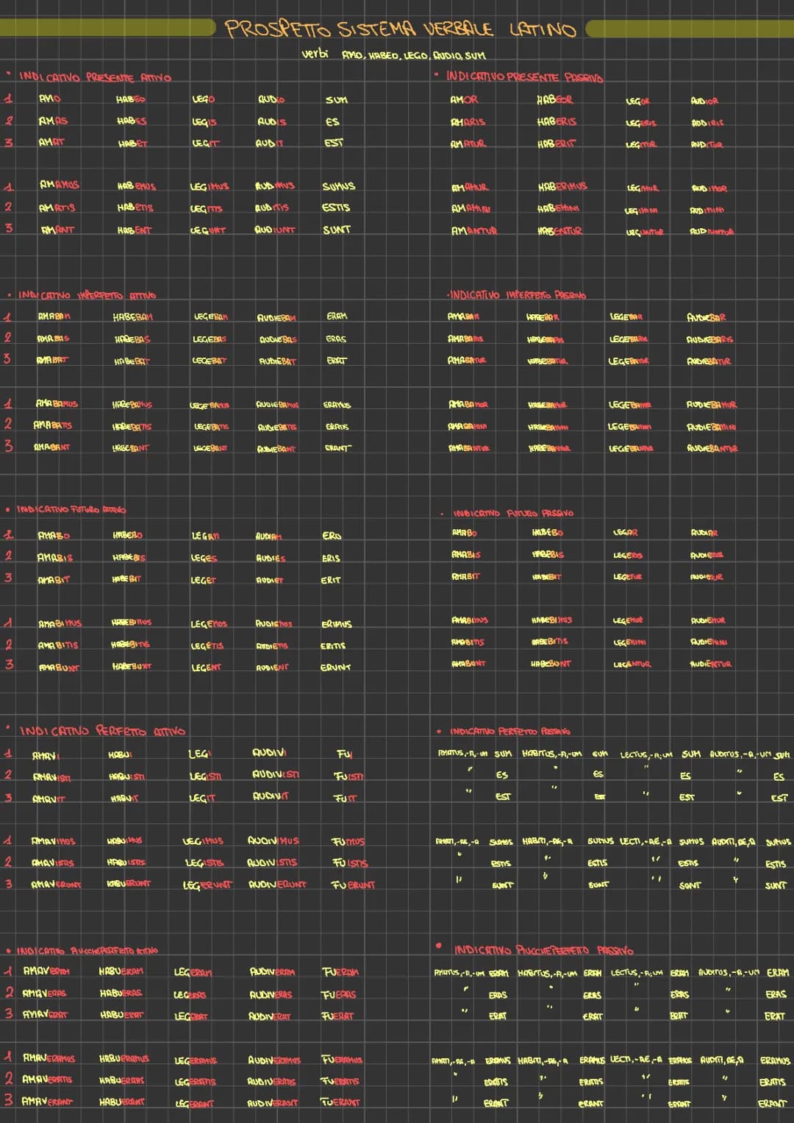Click the pluperfect form 'HABUERAS'

[x=122, y=993]
